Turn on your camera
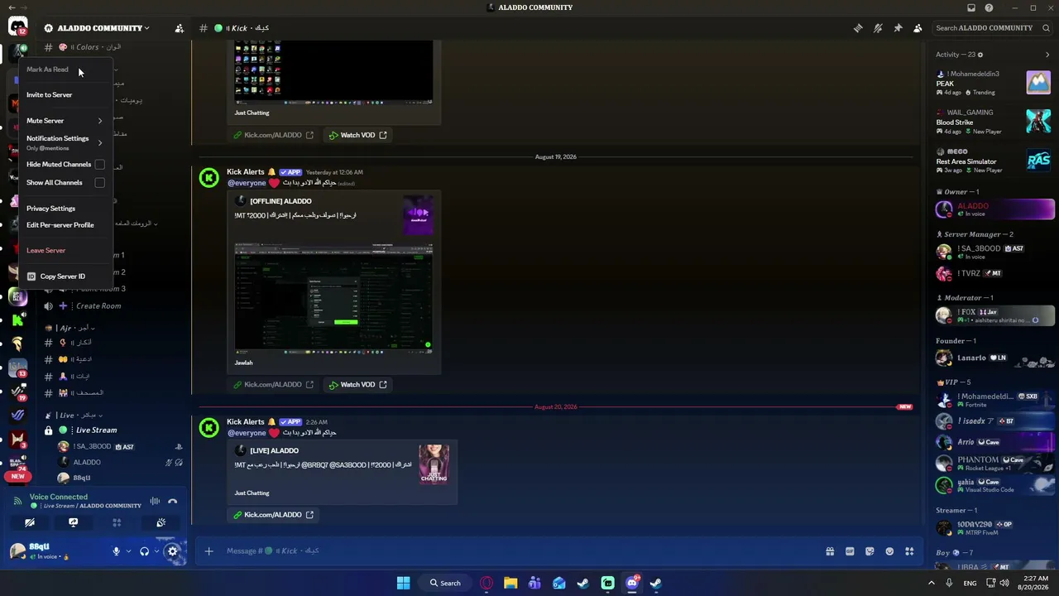The height and width of the screenshot is (596, 1059). click(x=29, y=522)
